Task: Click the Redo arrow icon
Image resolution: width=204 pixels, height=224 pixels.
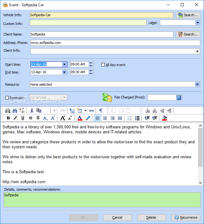Action: click(x=63, y=111)
